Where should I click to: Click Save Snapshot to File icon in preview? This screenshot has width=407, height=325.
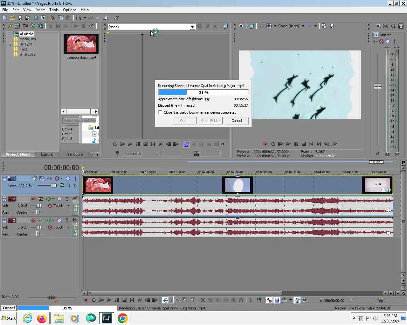(x=332, y=26)
